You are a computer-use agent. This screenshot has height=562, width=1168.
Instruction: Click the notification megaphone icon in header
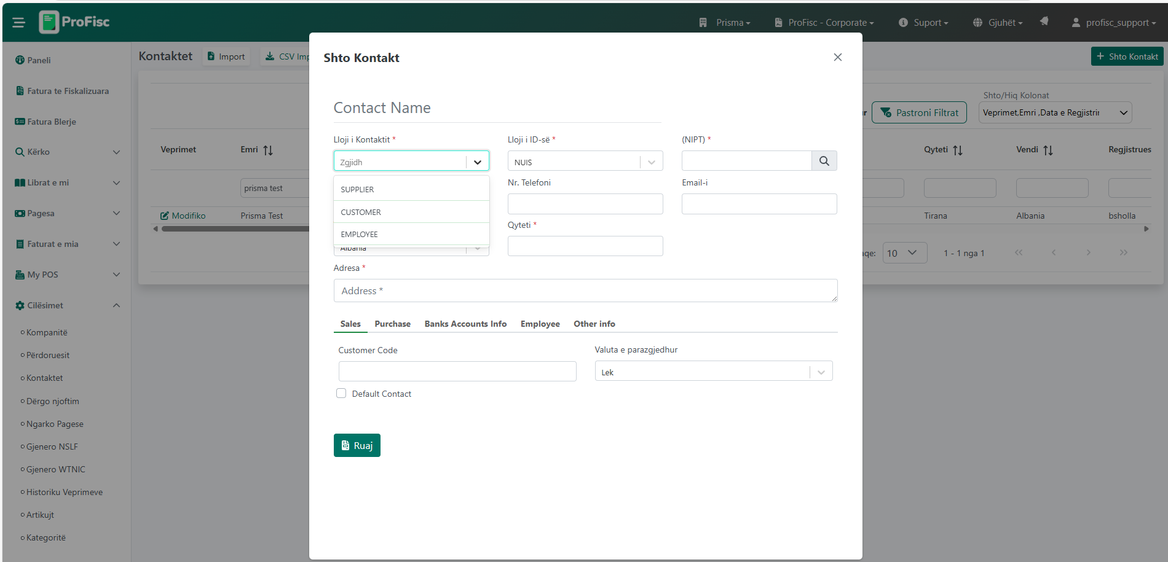pyautogui.click(x=1044, y=21)
